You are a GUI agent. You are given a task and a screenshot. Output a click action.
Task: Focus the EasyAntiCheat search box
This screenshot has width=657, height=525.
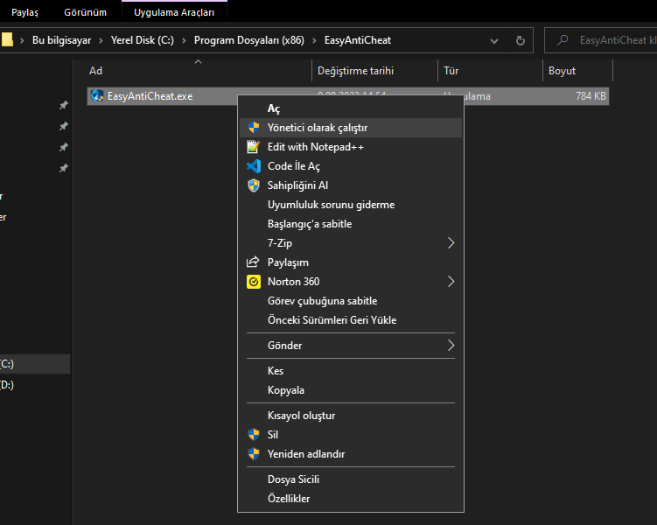(x=612, y=40)
